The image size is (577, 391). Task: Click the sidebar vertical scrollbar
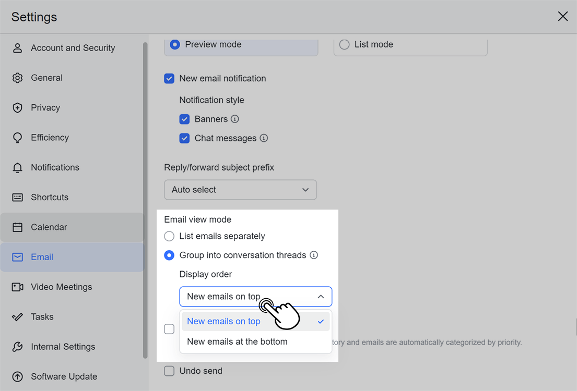point(145,200)
